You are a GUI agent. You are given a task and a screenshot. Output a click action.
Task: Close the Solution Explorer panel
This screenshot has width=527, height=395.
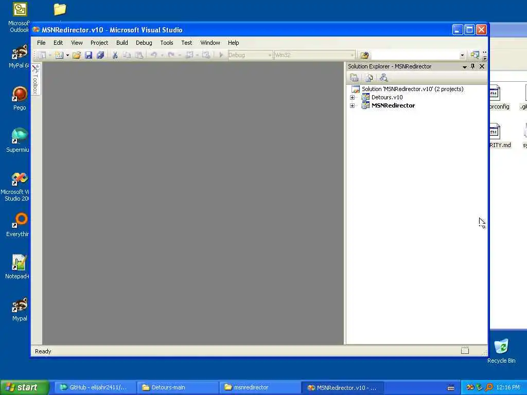pyautogui.click(x=482, y=66)
